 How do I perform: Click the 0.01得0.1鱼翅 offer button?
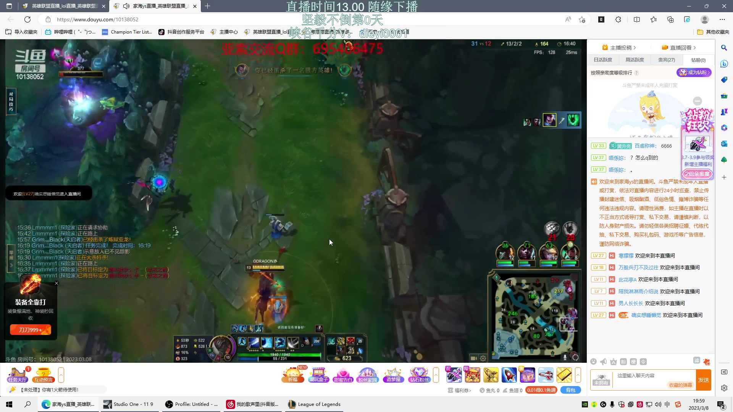point(541,390)
